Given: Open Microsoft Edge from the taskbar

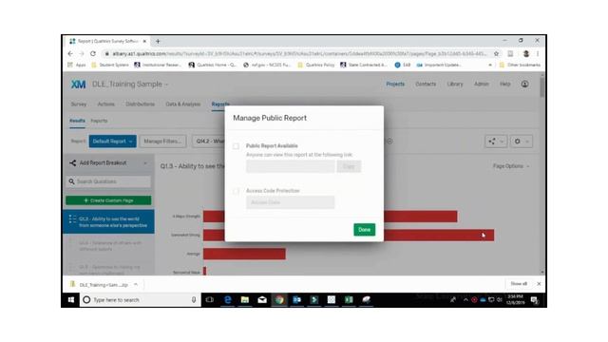Looking at the screenshot, I should pos(228,300).
